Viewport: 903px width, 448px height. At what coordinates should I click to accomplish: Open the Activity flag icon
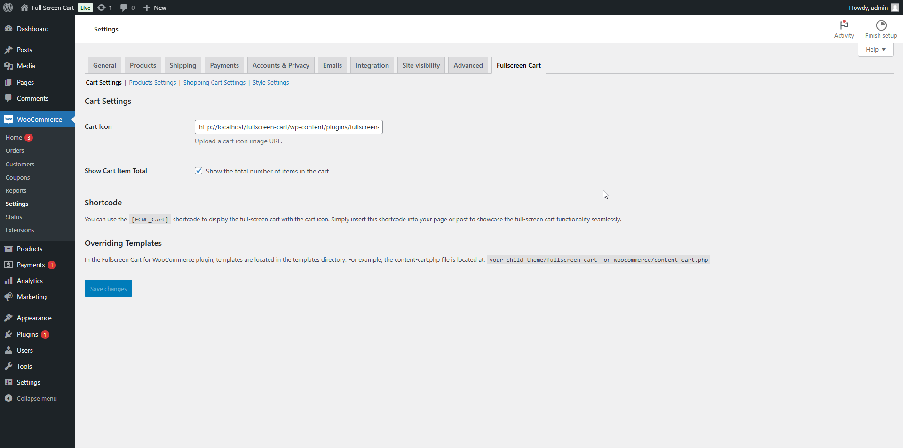(x=844, y=25)
